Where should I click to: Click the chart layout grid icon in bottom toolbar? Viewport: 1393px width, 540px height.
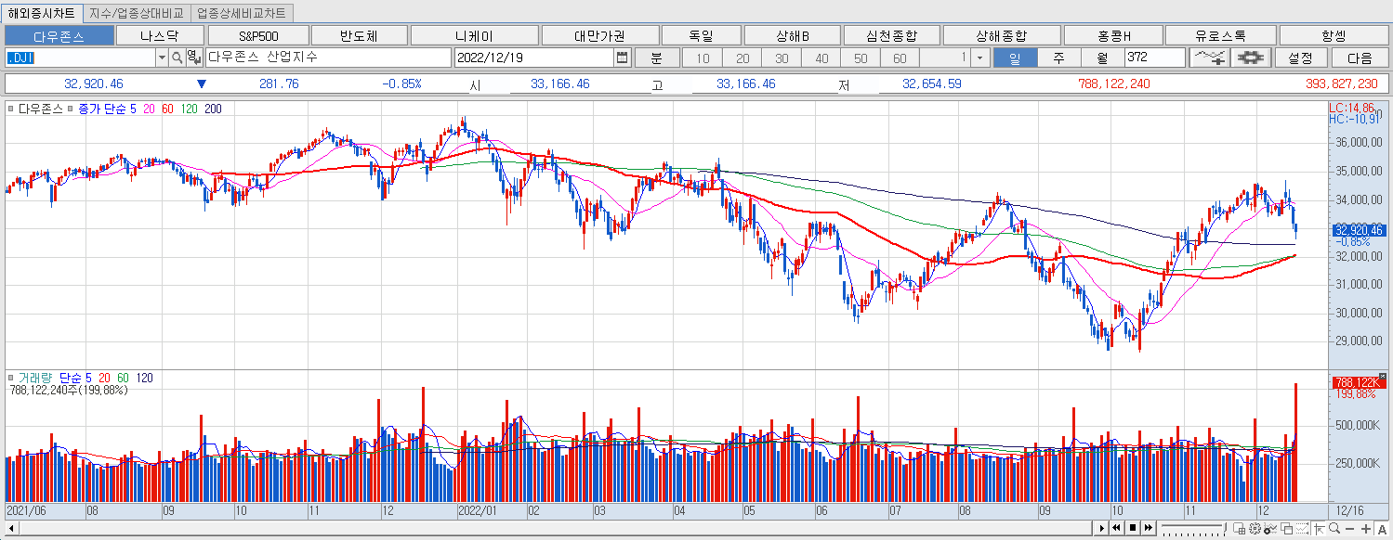pyautogui.click(x=1240, y=529)
